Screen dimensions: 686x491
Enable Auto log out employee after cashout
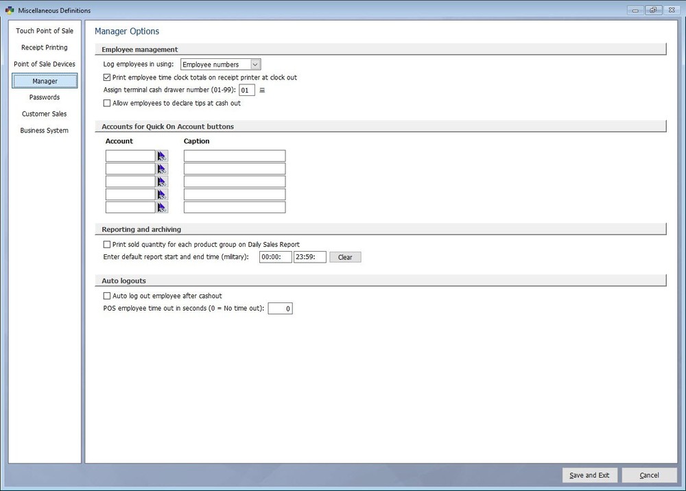coord(107,296)
